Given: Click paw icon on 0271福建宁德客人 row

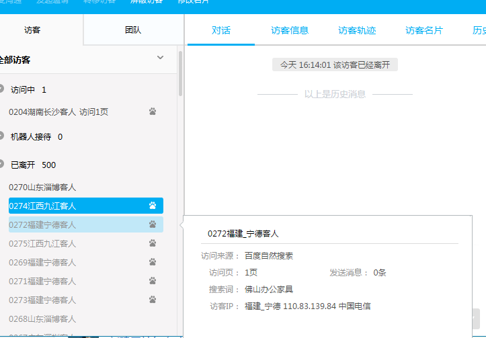Looking at the screenshot, I should point(153,281).
